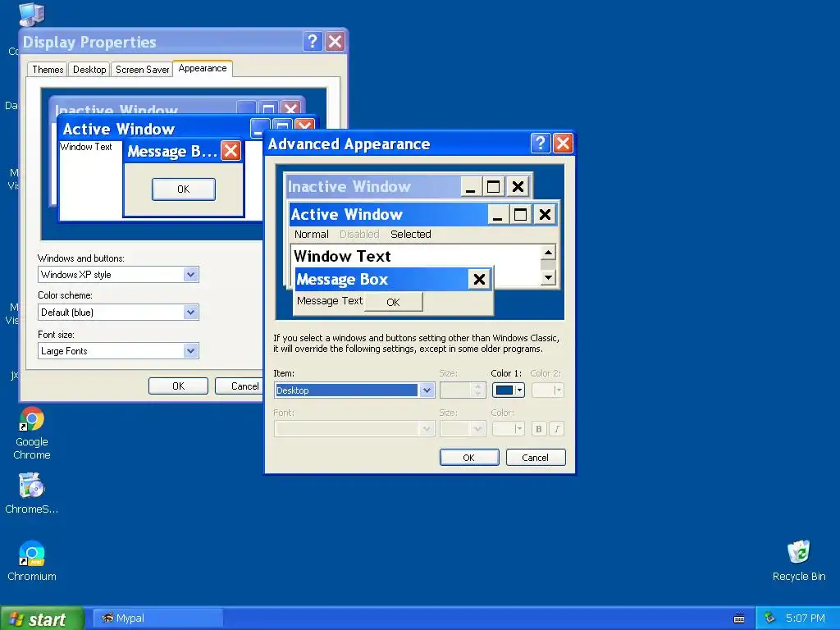Click OK in Advanced Appearance
The width and height of the screenshot is (840, 630).
click(469, 458)
